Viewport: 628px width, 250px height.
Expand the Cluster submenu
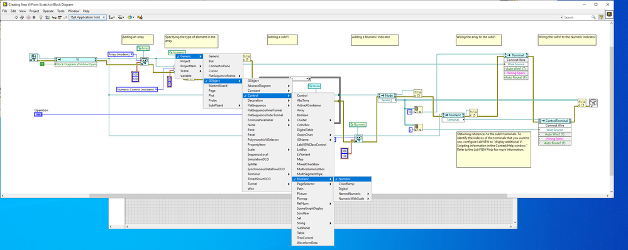pyautogui.click(x=313, y=120)
